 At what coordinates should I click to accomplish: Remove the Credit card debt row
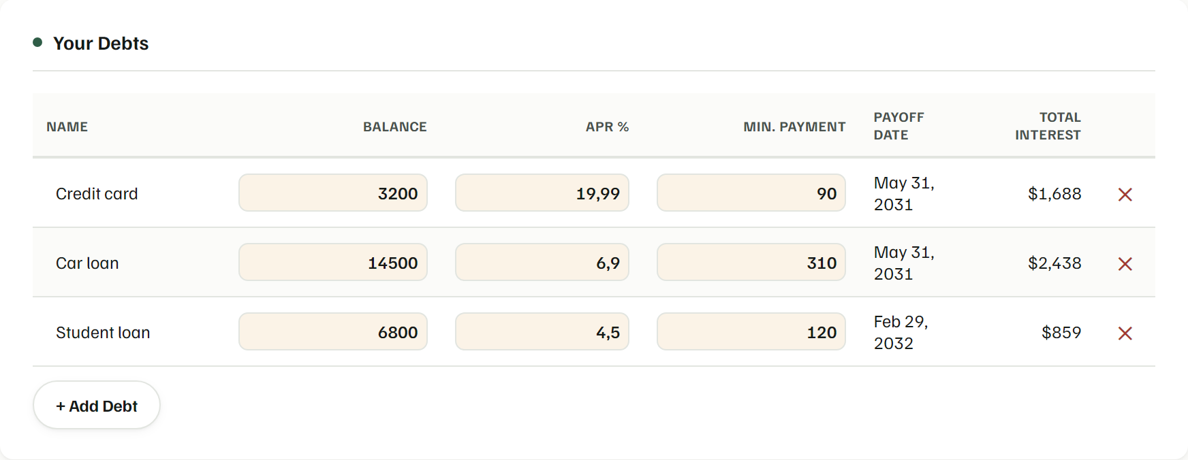[1125, 195]
